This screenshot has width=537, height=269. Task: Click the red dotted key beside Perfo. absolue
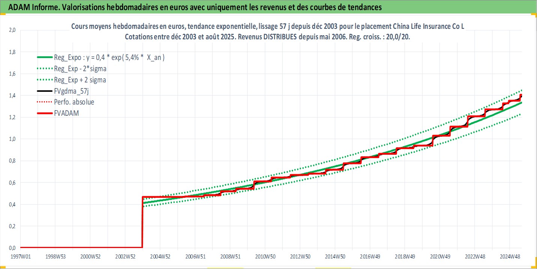[x=45, y=102]
